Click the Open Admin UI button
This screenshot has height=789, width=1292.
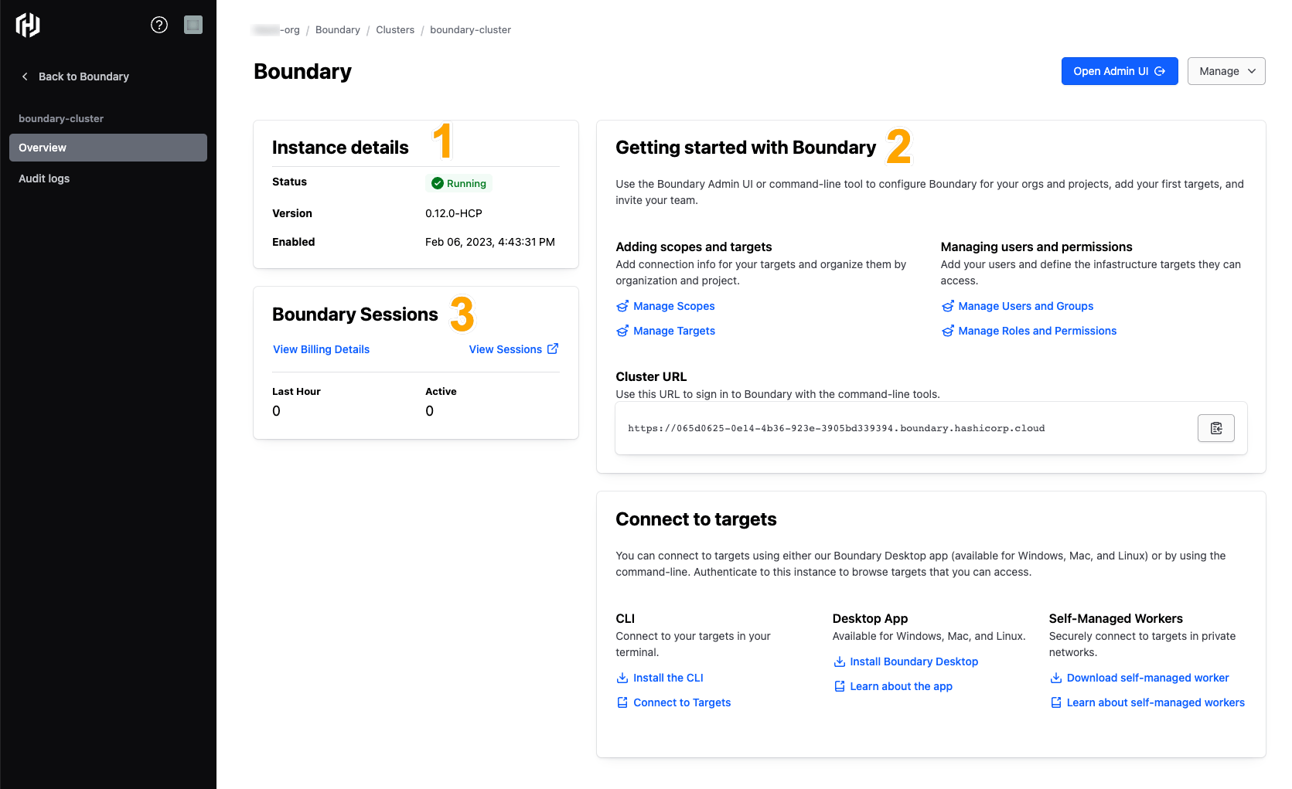[1120, 70]
